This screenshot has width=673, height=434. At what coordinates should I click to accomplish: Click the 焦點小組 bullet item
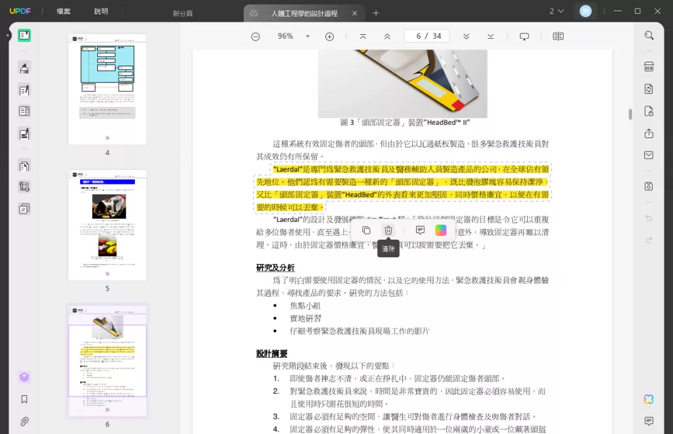tap(305, 306)
